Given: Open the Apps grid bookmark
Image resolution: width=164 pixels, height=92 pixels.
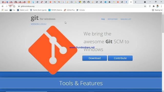Looking at the screenshot, I should pos(5,10).
